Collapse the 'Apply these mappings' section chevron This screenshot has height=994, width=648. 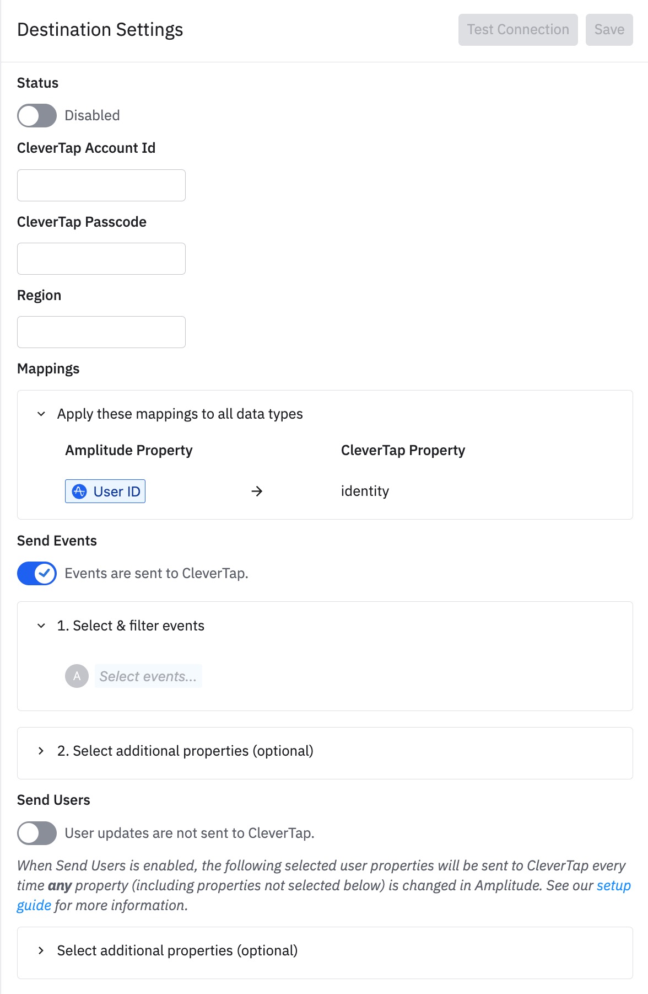click(41, 414)
